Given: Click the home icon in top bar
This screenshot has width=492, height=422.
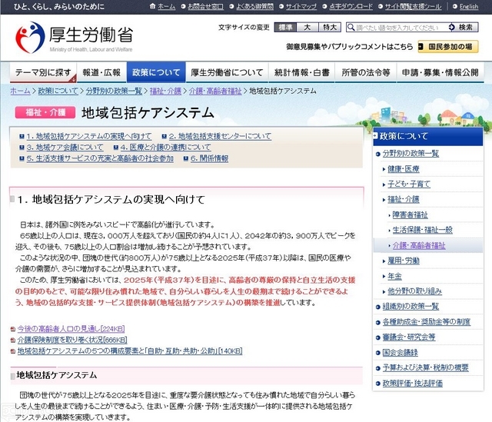Looking at the screenshot, I should [161, 7].
